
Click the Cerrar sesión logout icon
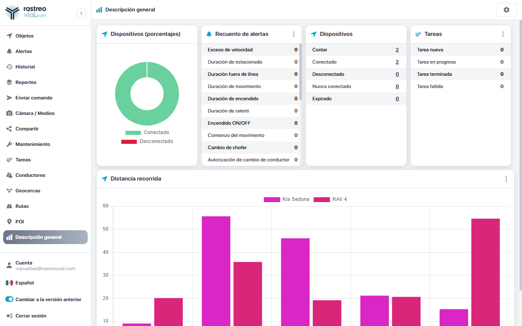click(x=9, y=316)
